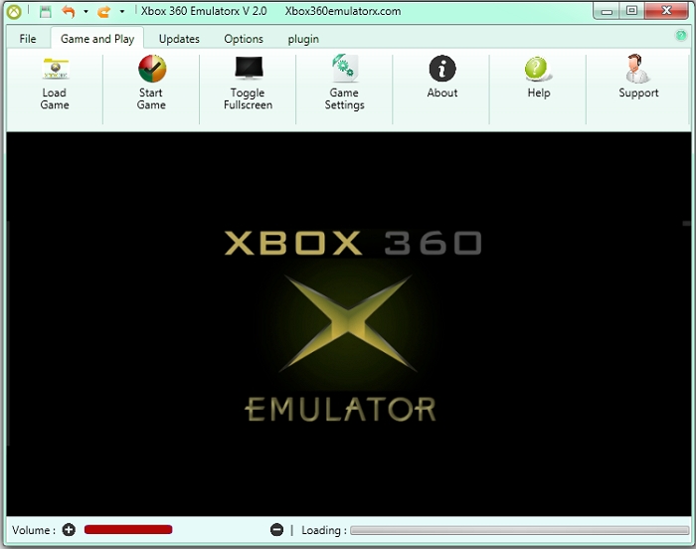Expand the quick access toolbar customize arrow
The height and width of the screenshot is (549, 696).
[x=121, y=12]
